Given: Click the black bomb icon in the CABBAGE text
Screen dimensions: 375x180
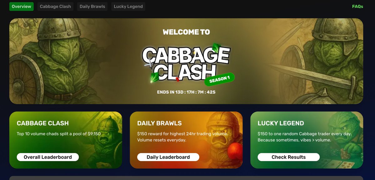Looking at the screenshot, I should 193,51.
